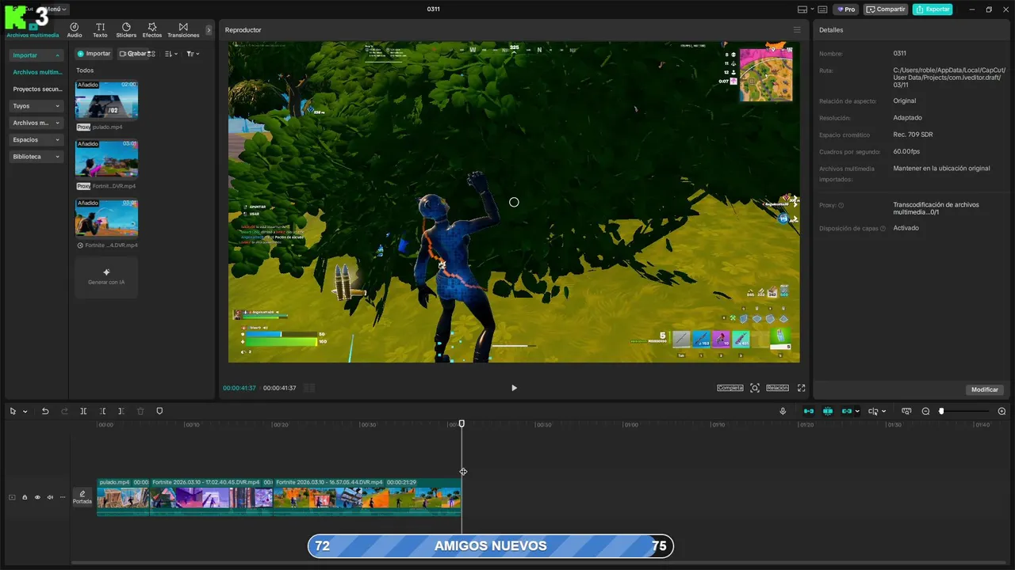
Task: Switch media grid view layout
Action: coord(151,54)
